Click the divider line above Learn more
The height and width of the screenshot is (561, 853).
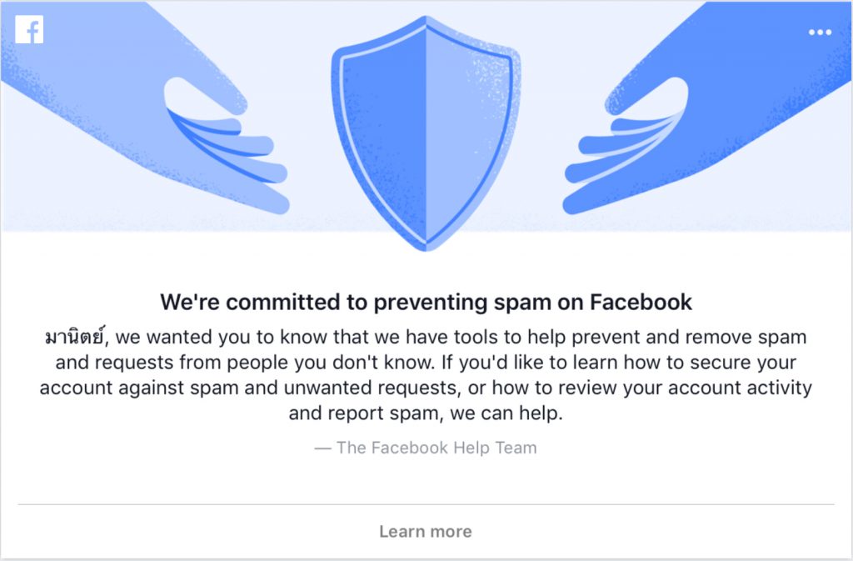tap(426, 504)
